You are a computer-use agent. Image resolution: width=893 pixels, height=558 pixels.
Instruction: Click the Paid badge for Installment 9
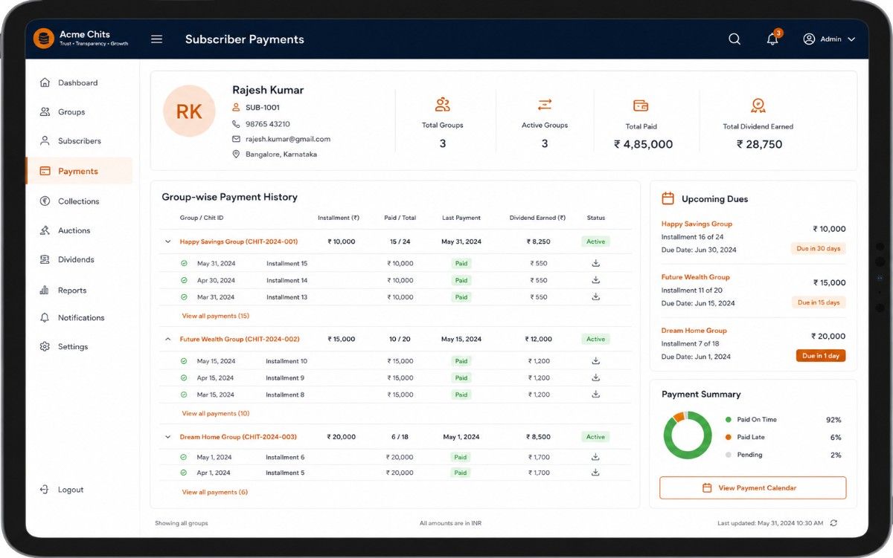tap(461, 377)
